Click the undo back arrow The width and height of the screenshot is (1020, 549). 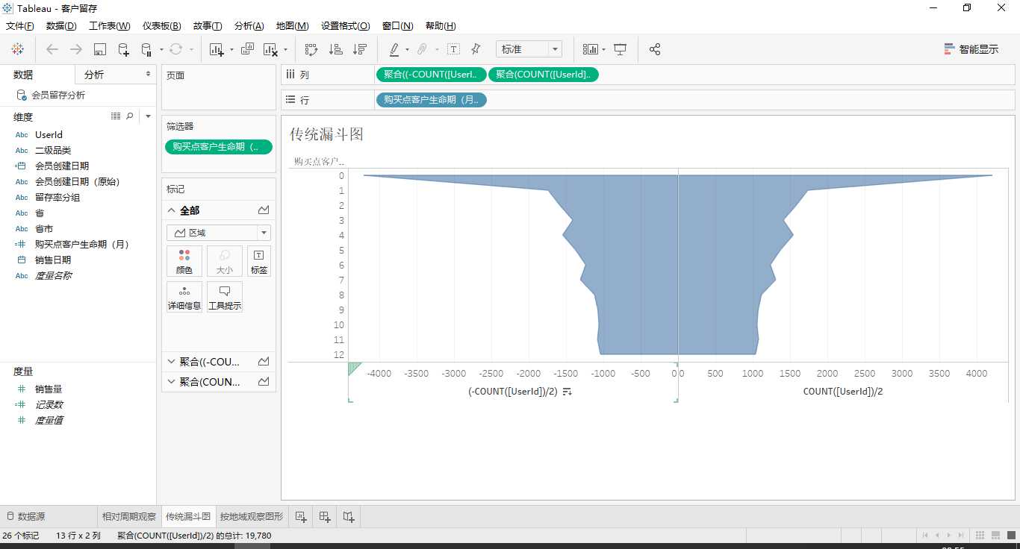point(52,49)
